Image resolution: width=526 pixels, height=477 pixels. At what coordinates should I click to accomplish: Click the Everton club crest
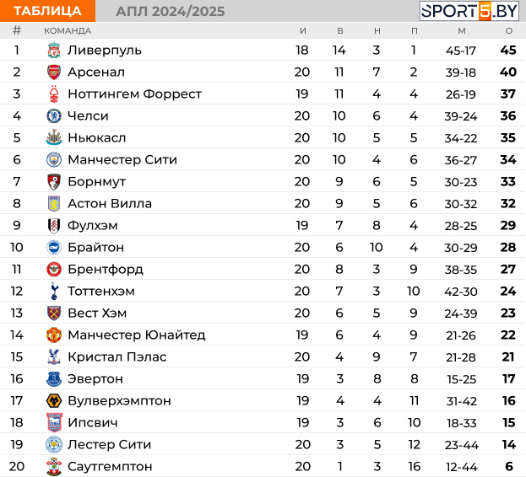tap(54, 378)
